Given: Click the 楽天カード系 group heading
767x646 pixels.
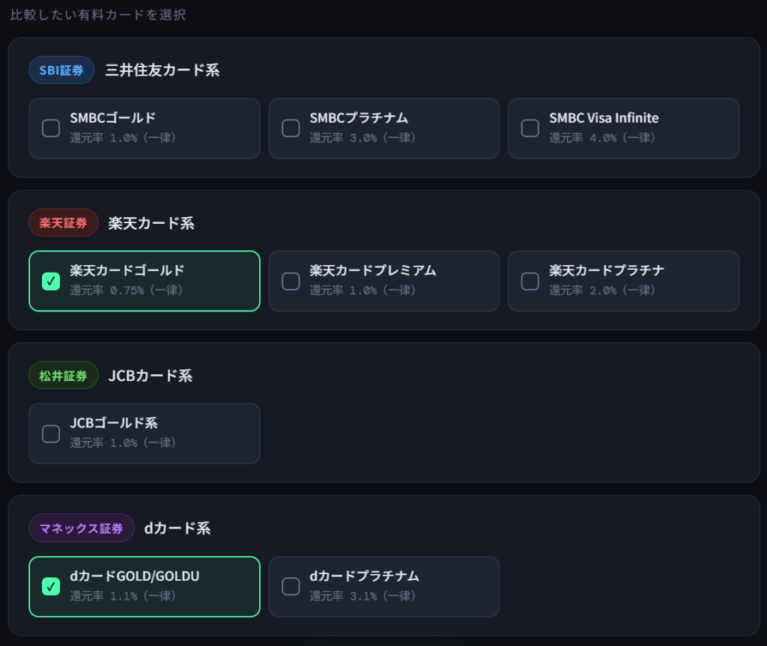Looking at the screenshot, I should 151,223.
